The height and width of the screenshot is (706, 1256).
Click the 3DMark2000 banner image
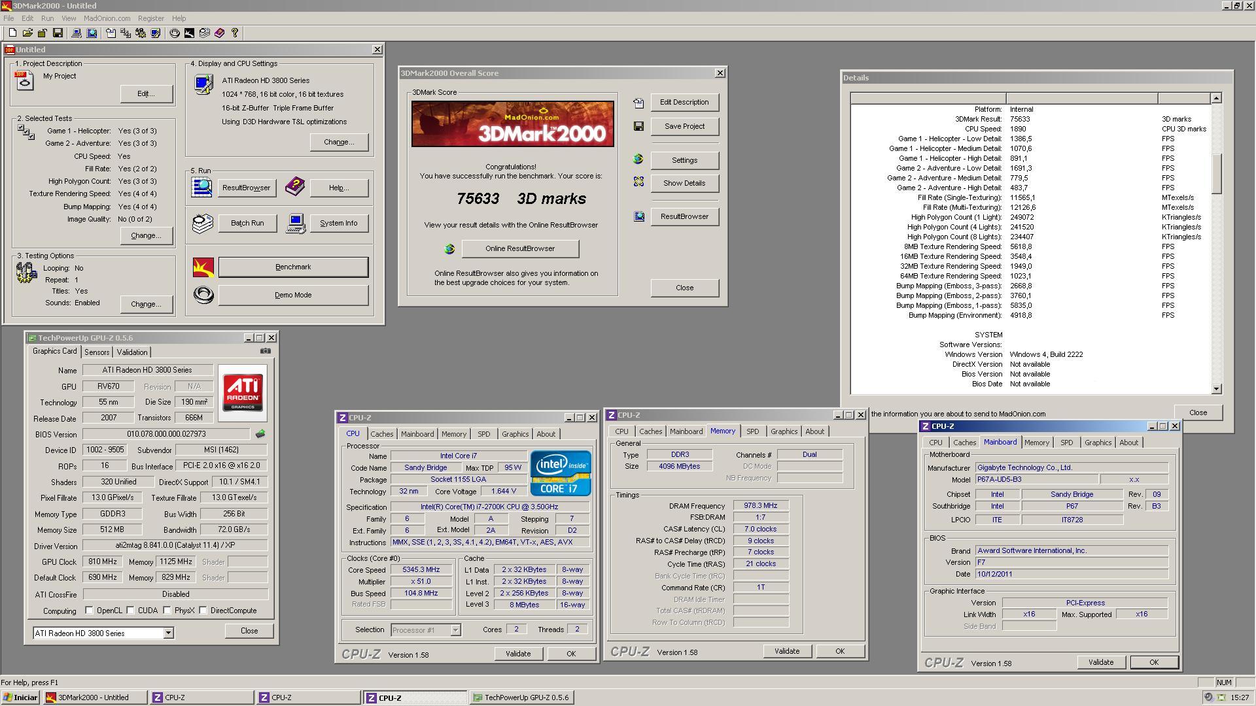tap(512, 124)
